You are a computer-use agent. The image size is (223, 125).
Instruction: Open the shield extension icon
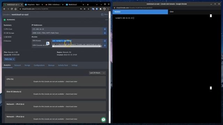pos(97,9)
